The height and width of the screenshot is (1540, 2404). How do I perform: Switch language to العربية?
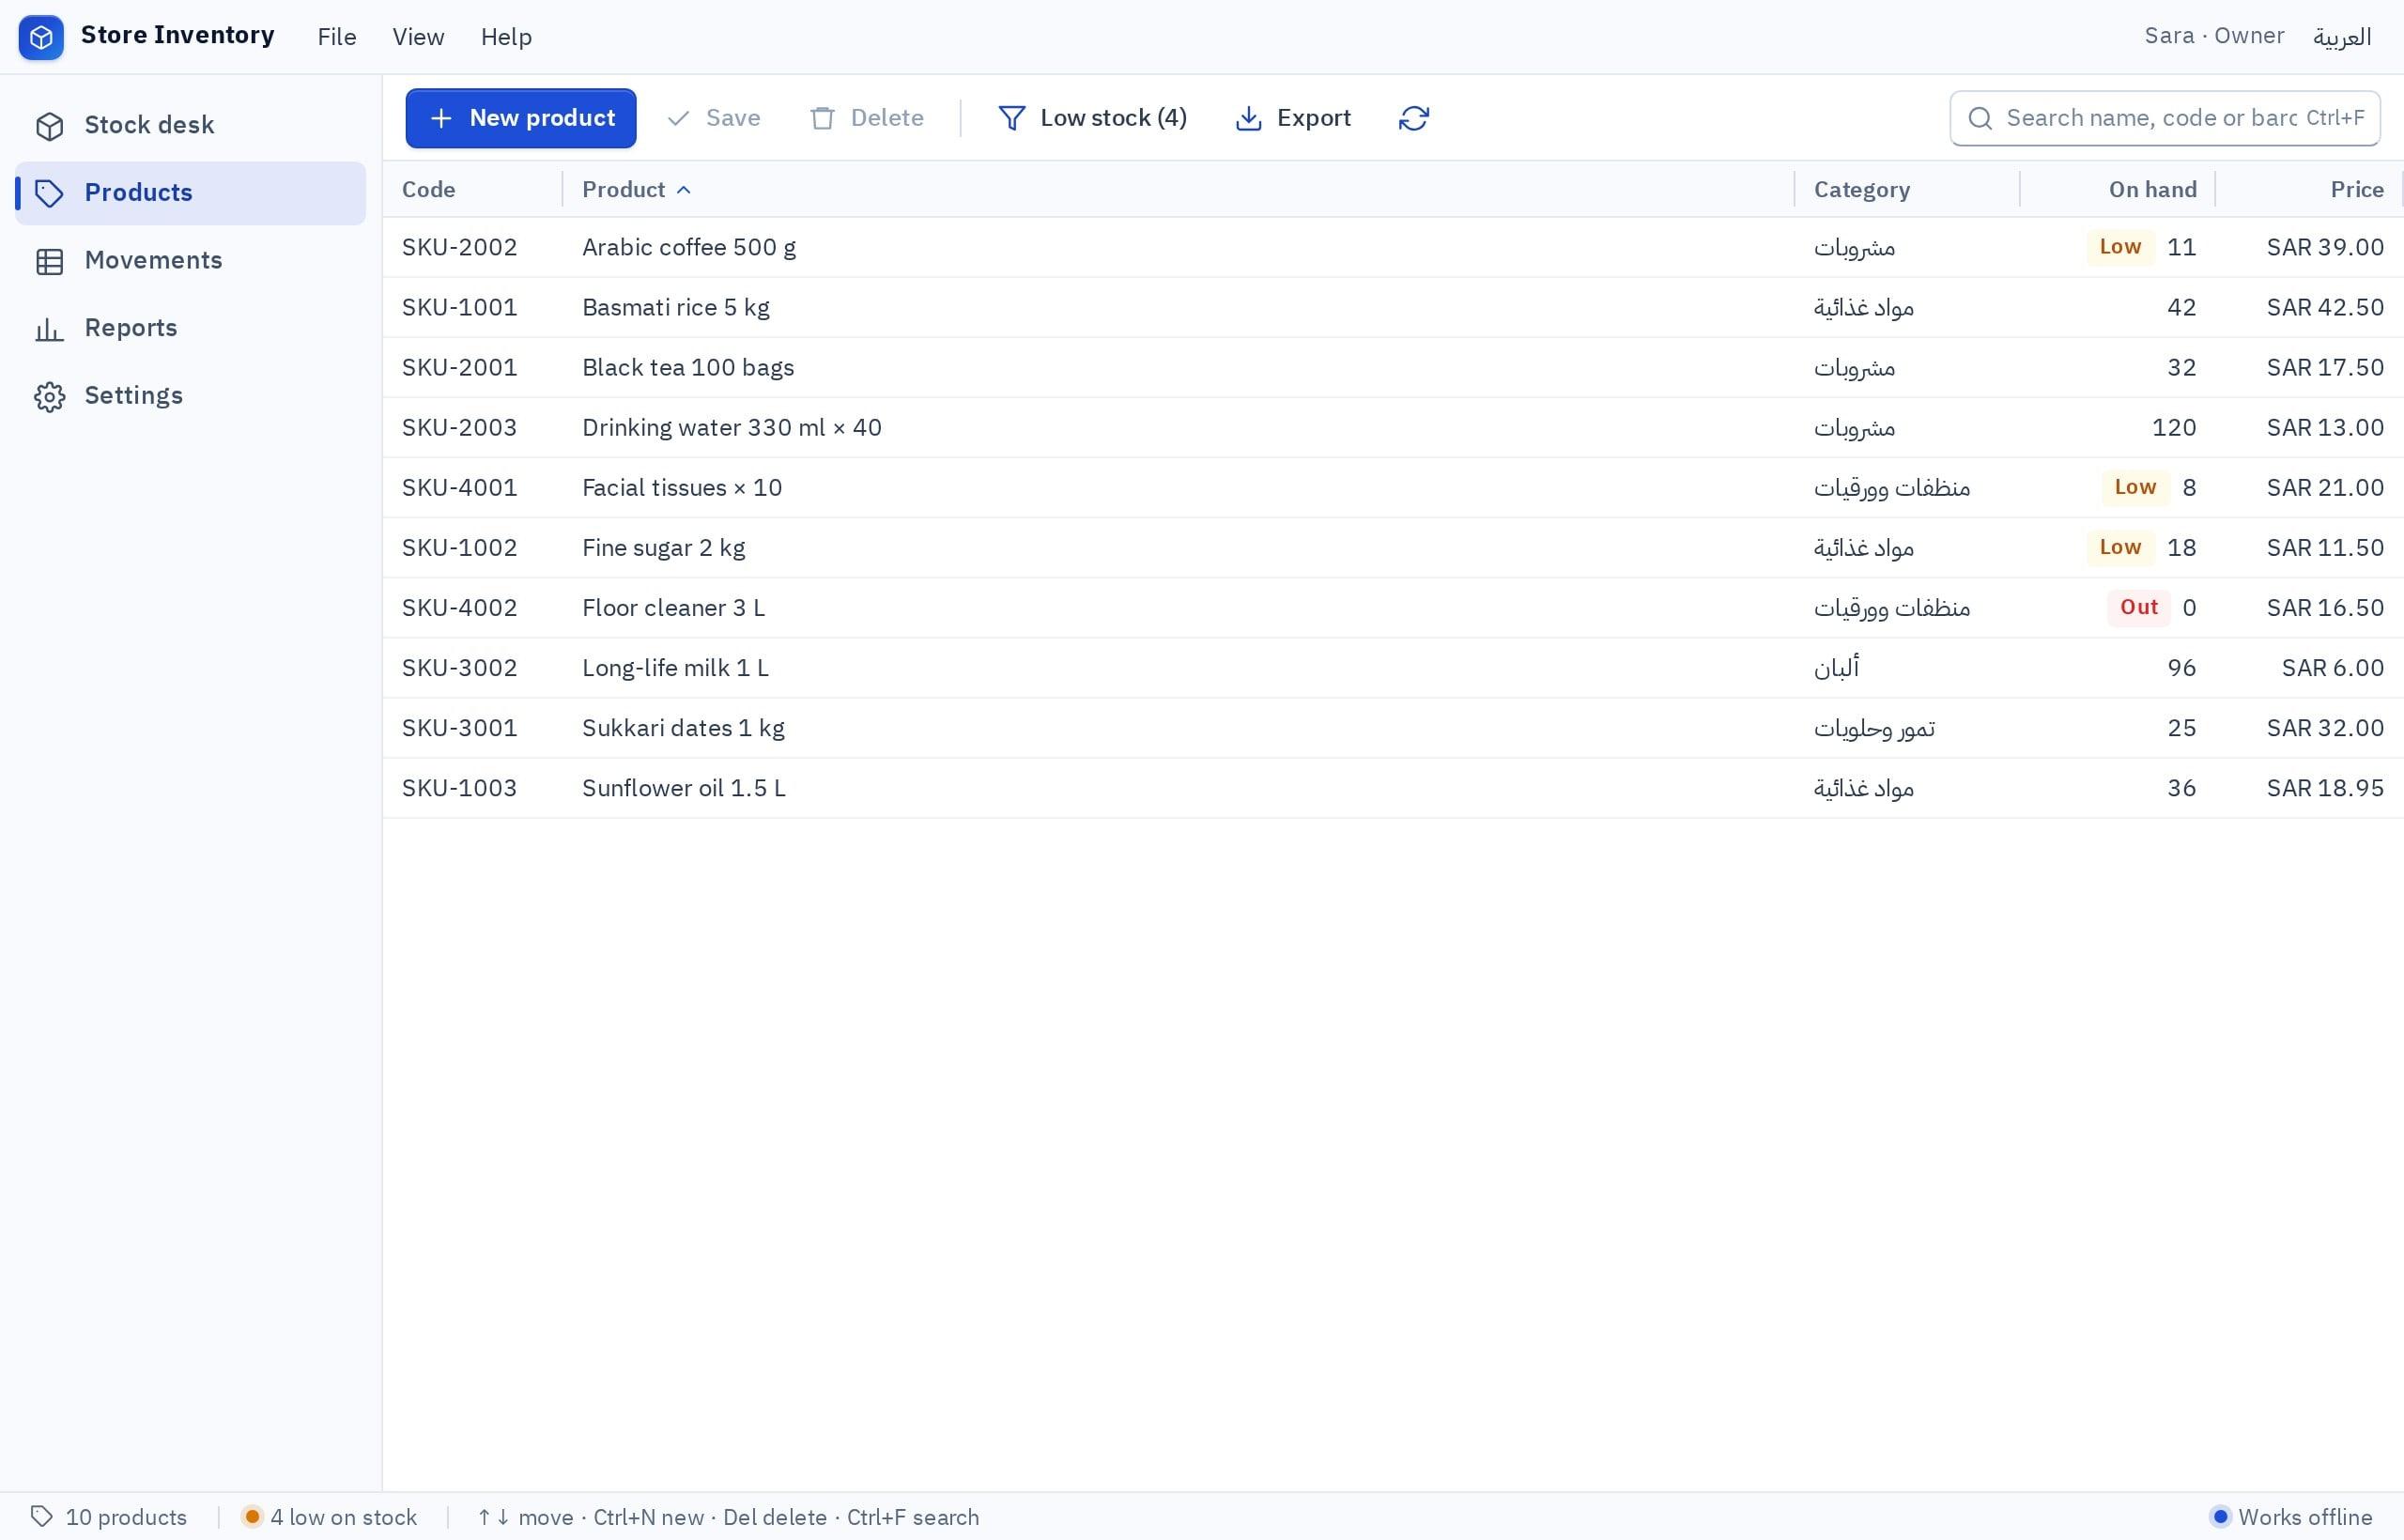pyautogui.click(x=2342, y=37)
